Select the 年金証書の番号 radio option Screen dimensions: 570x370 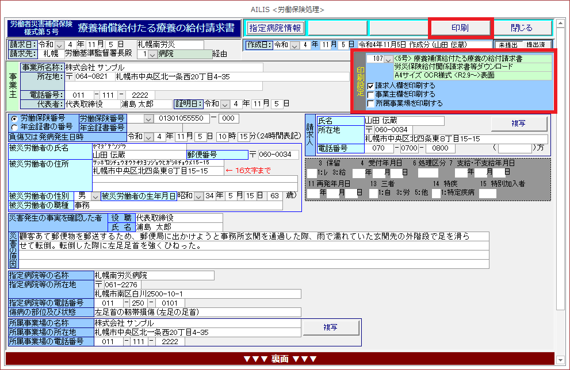[x=13, y=126]
